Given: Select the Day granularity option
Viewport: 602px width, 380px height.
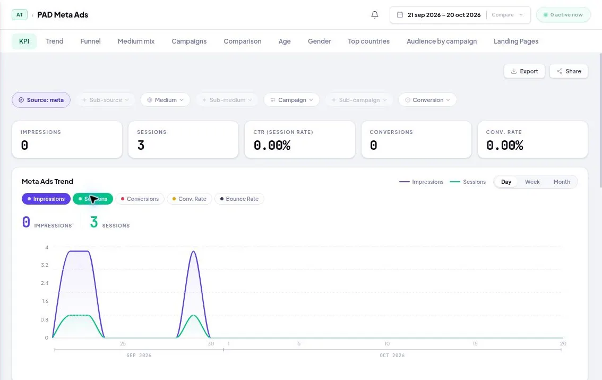Looking at the screenshot, I should point(506,182).
